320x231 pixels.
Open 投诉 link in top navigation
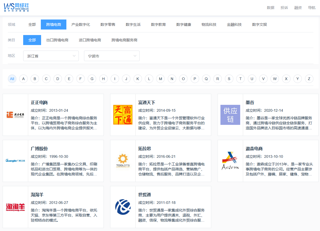tap(285, 8)
